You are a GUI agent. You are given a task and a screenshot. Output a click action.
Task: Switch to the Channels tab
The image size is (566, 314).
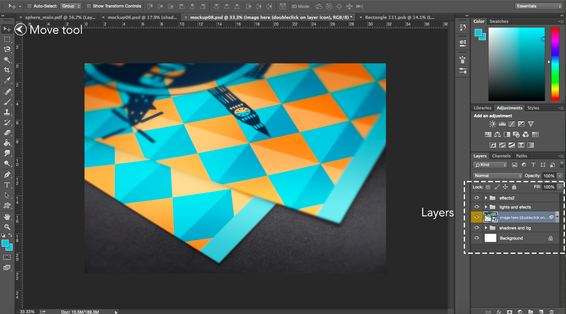(501, 156)
